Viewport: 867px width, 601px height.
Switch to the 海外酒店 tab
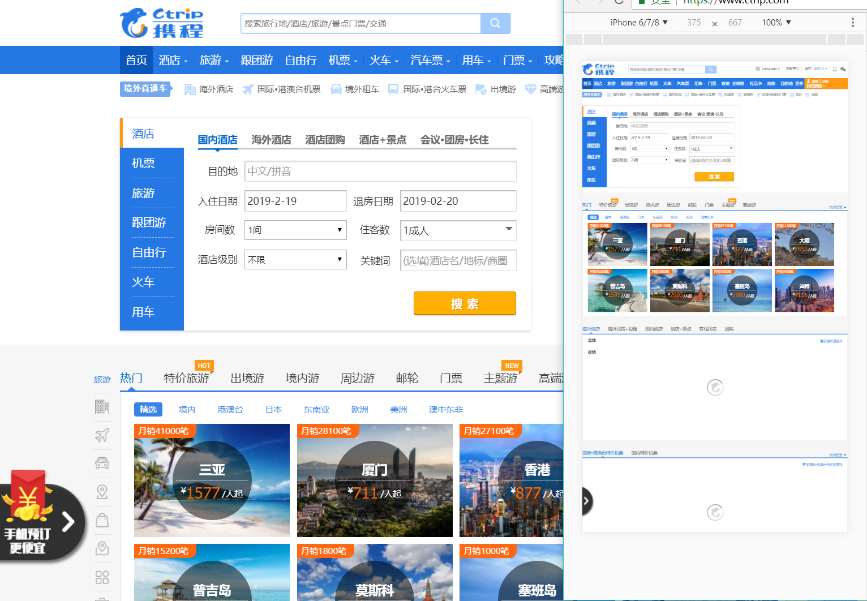click(x=272, y=140)
